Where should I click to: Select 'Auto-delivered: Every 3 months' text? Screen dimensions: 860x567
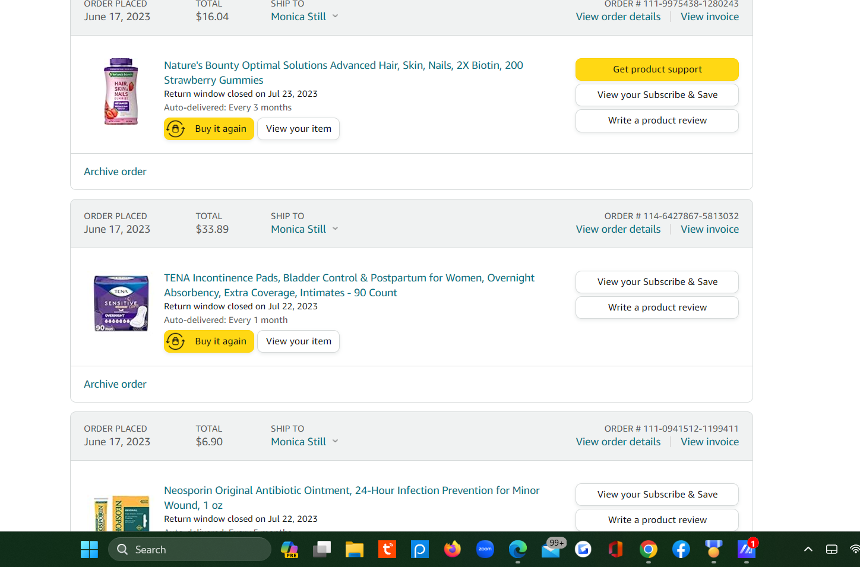227,107
